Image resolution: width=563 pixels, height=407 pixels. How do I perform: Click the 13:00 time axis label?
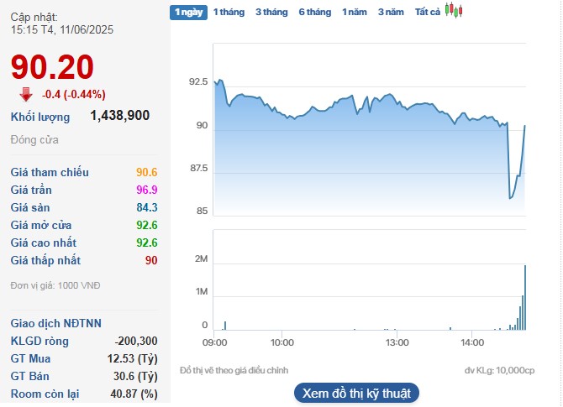(397, 342)
